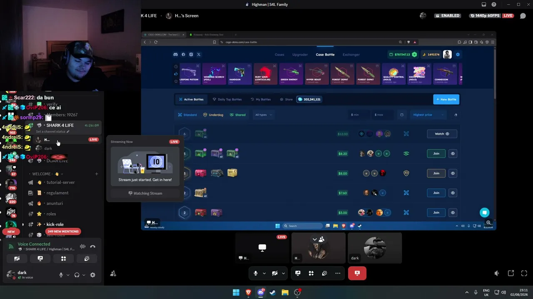Leave the call with the red disconnect button

[357, 273]
